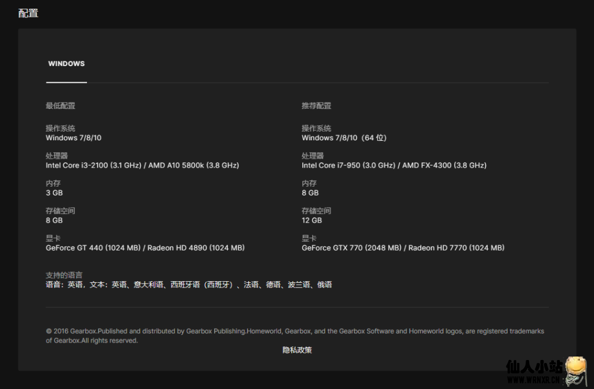
Task: Click the 8 GB recommended memory value
Action: 310,193
